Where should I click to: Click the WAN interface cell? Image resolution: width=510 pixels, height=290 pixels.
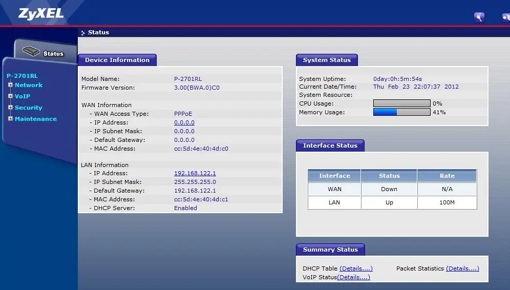tap(334, 189)
